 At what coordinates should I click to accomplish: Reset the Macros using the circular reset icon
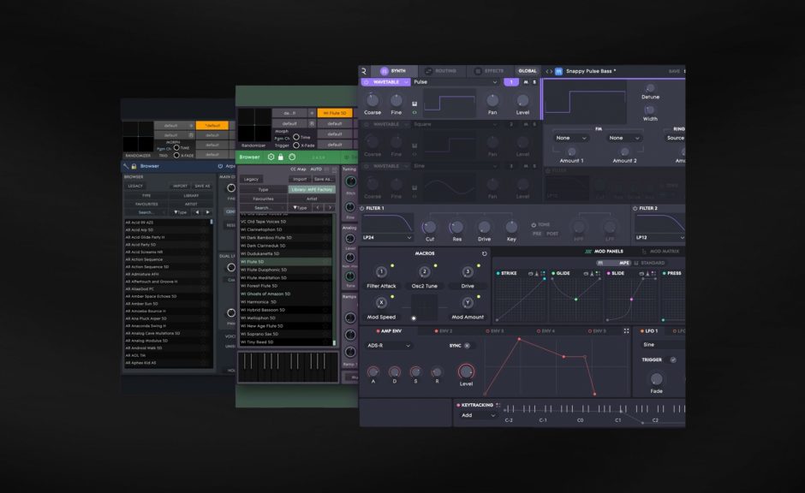click(x=483, y=253)
